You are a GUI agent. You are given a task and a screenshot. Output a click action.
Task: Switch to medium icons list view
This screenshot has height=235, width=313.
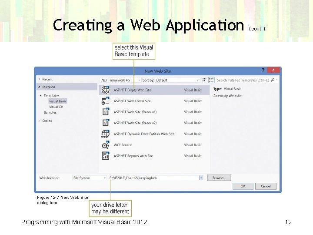click(211, 80)
